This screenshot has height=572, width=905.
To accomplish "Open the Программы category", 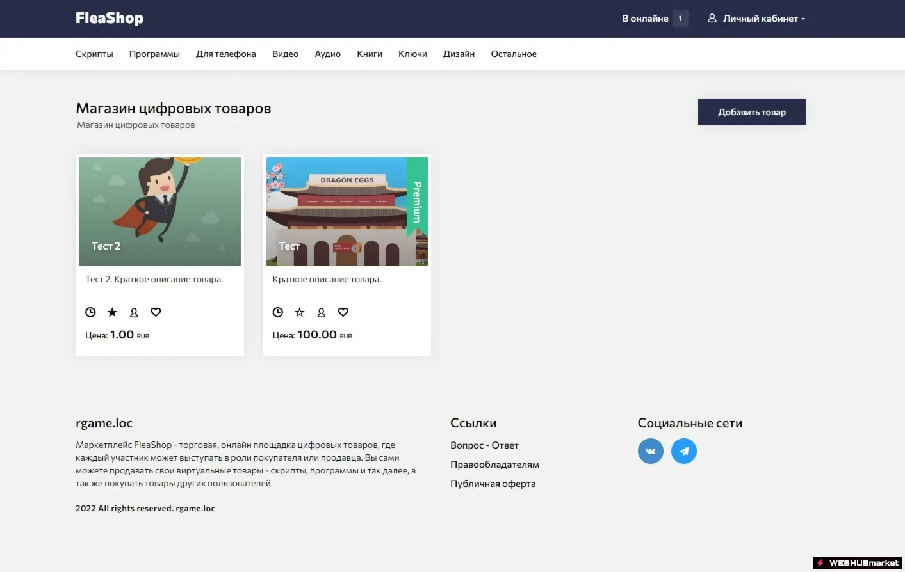I will [154, 54].
